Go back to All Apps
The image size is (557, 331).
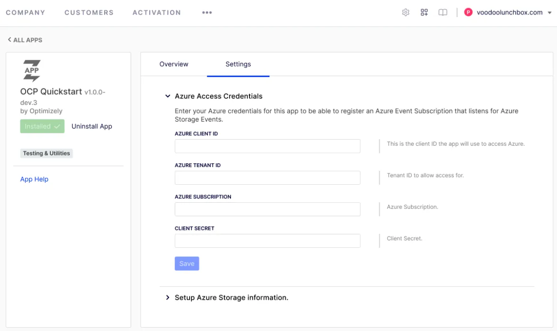coord(25,40)
